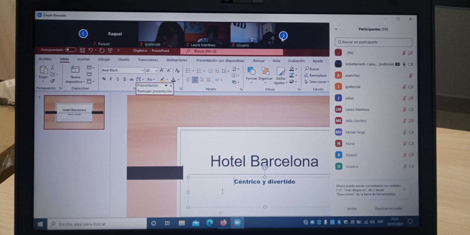This screenshot has height=235, width=470.
Task: Go to the Presentación con diapositivas tab
Action: [x=220, y=61]
